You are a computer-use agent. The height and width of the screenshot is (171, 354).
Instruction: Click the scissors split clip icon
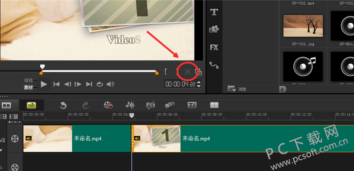coord(187,72)
